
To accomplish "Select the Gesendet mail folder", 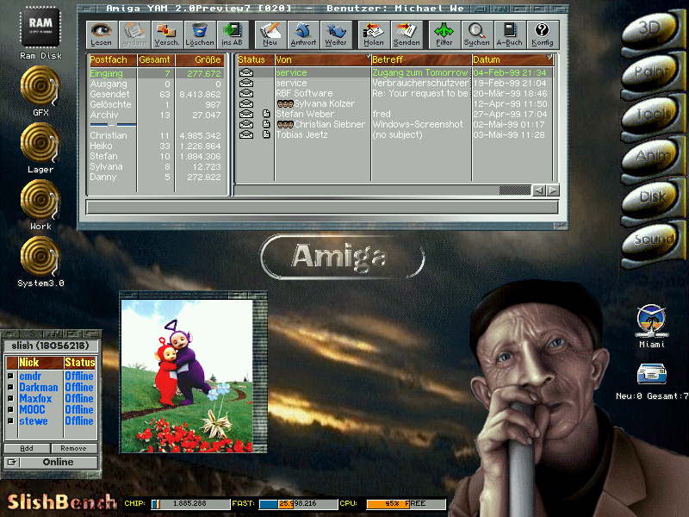I will 108,95.
